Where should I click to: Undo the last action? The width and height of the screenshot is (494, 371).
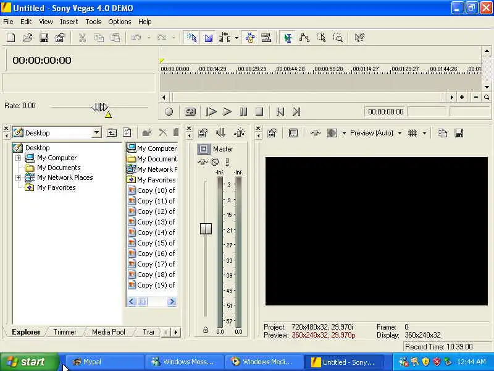[x=136, y=38]
